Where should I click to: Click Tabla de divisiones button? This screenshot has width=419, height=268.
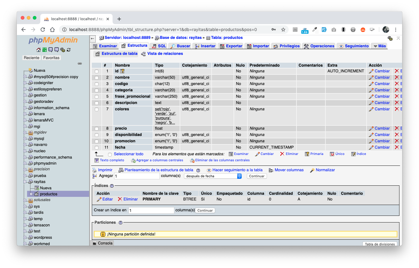click(x=380, y=244)
